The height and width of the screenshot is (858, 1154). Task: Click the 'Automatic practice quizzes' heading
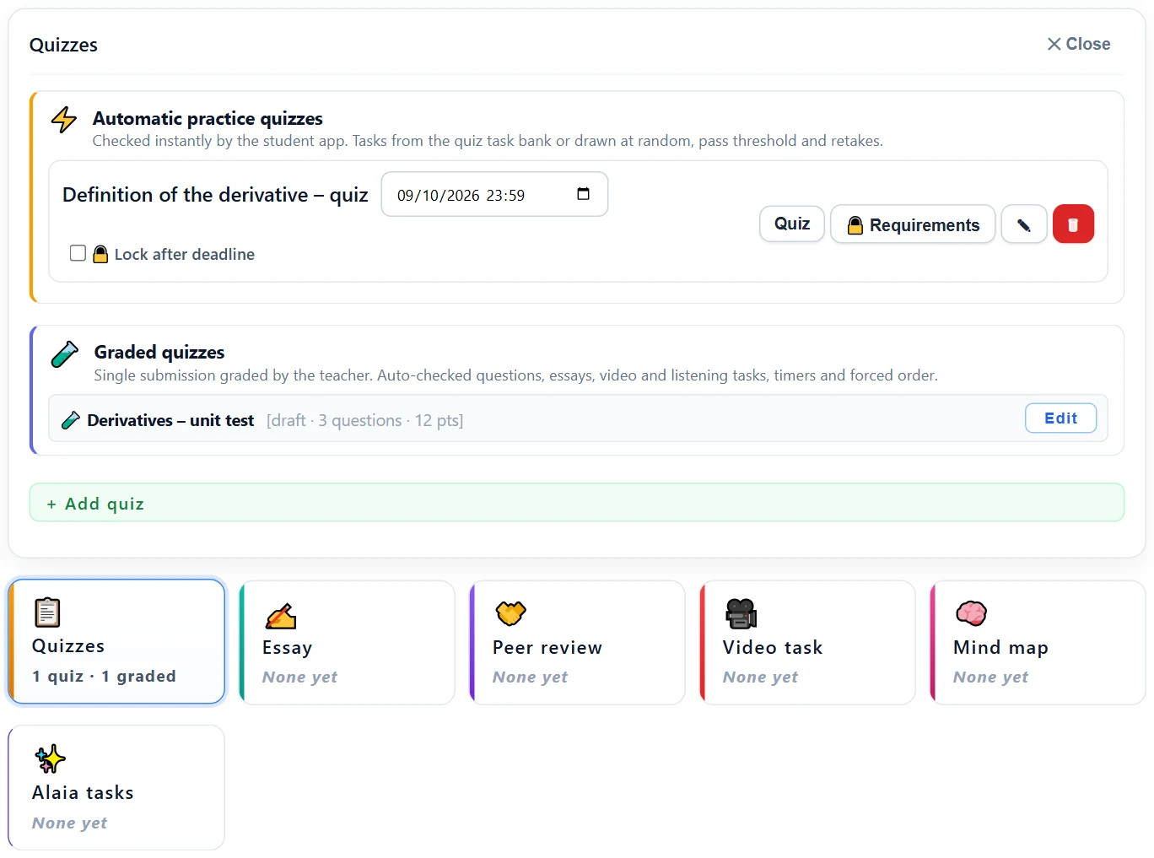[x=208, y=118]
